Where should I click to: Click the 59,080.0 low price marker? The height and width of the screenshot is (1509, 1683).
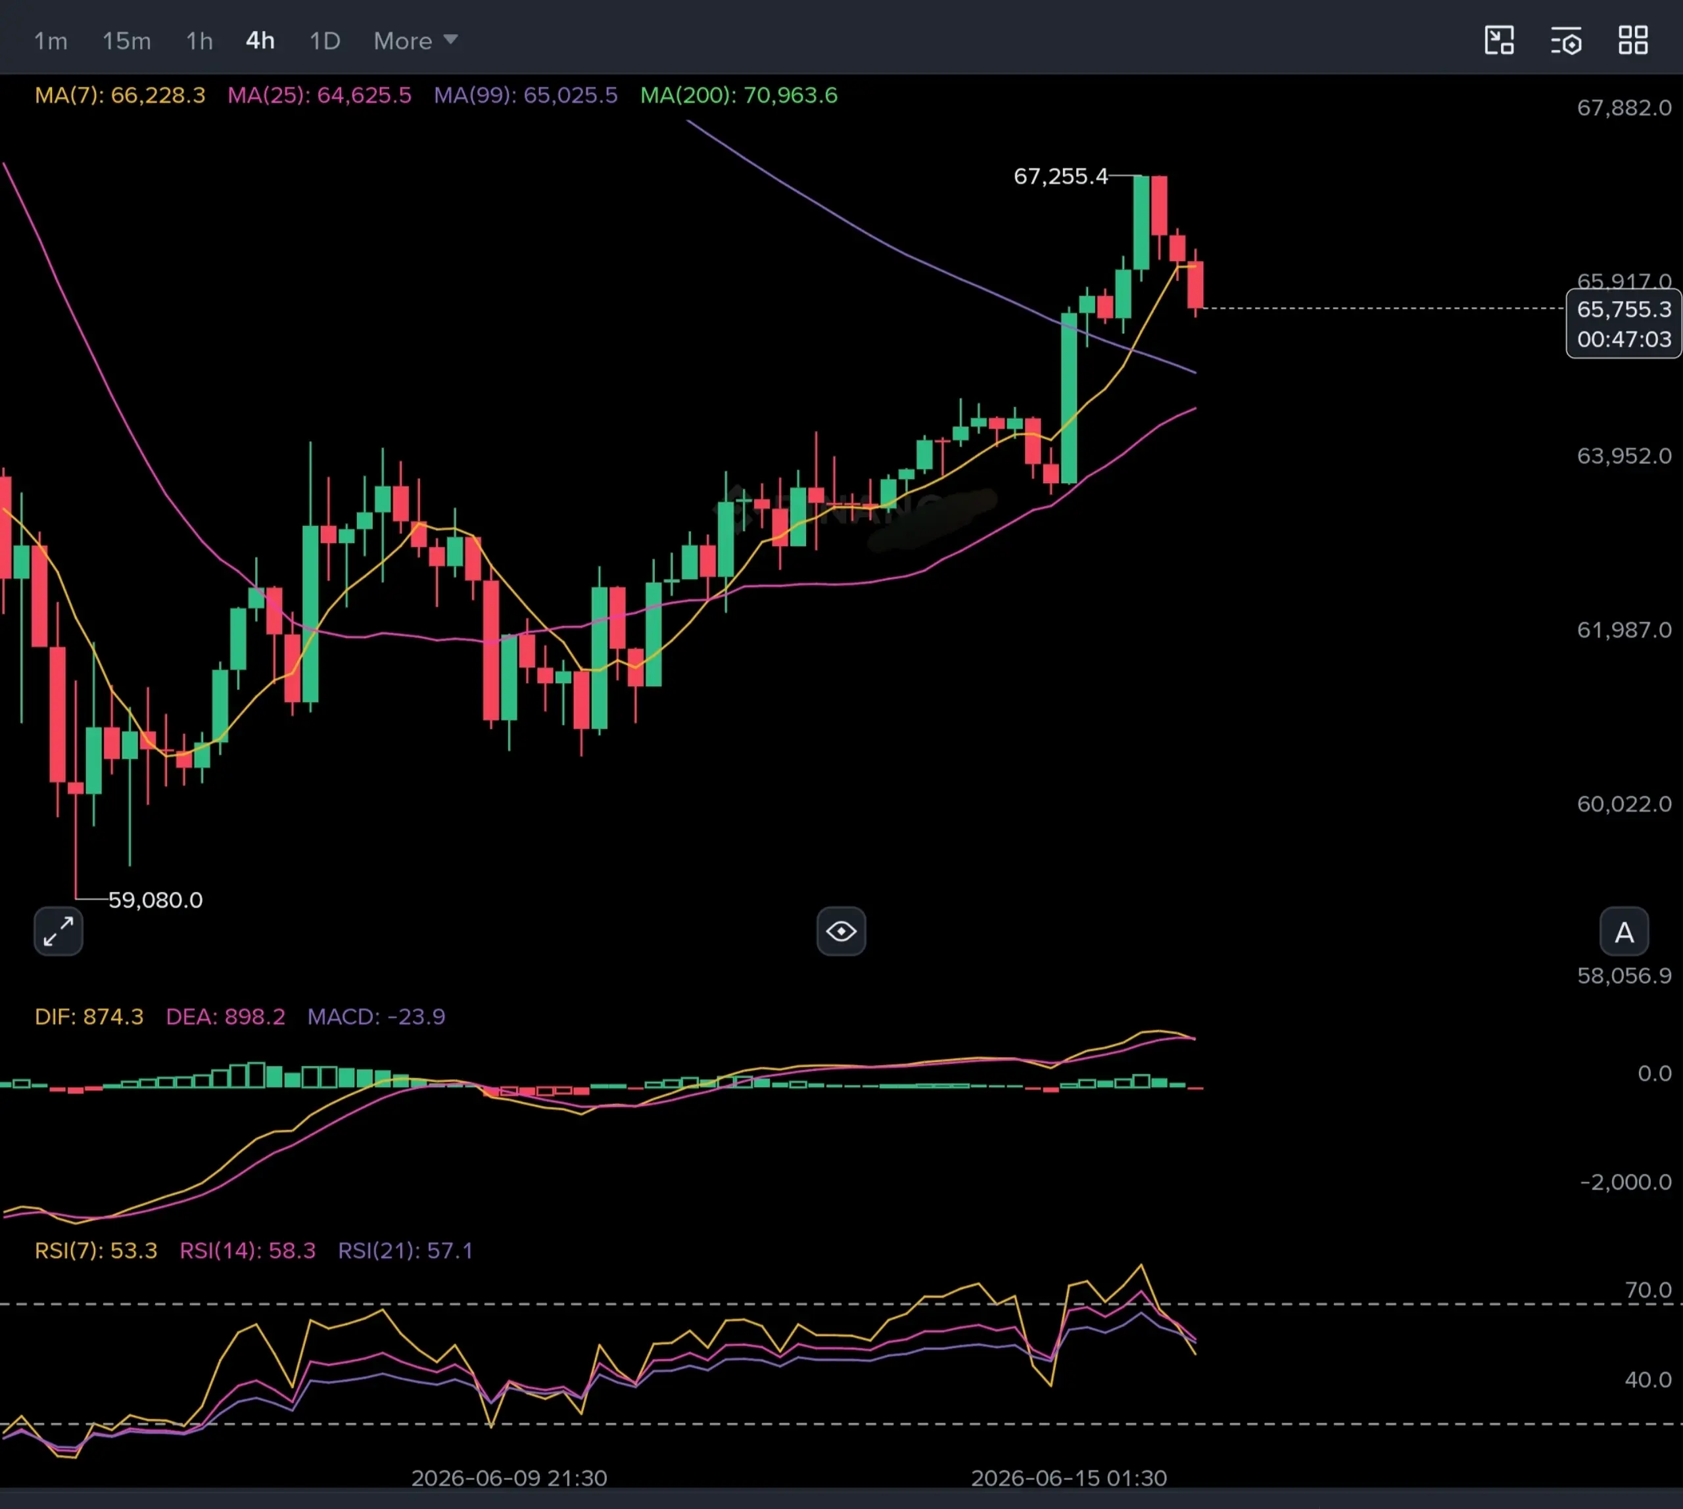(x=155, y=900)
